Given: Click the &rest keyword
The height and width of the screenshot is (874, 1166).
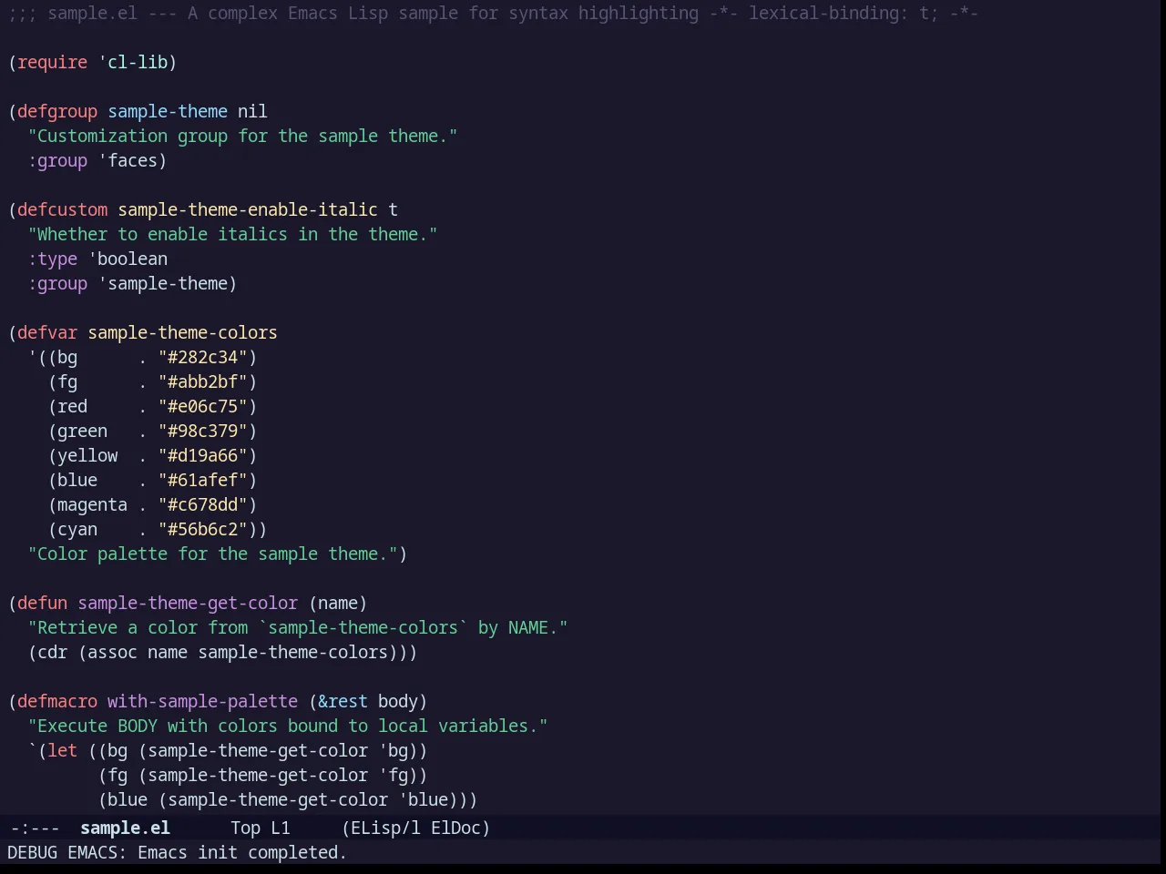Looking at the screenshot, I should pos(343,701).
